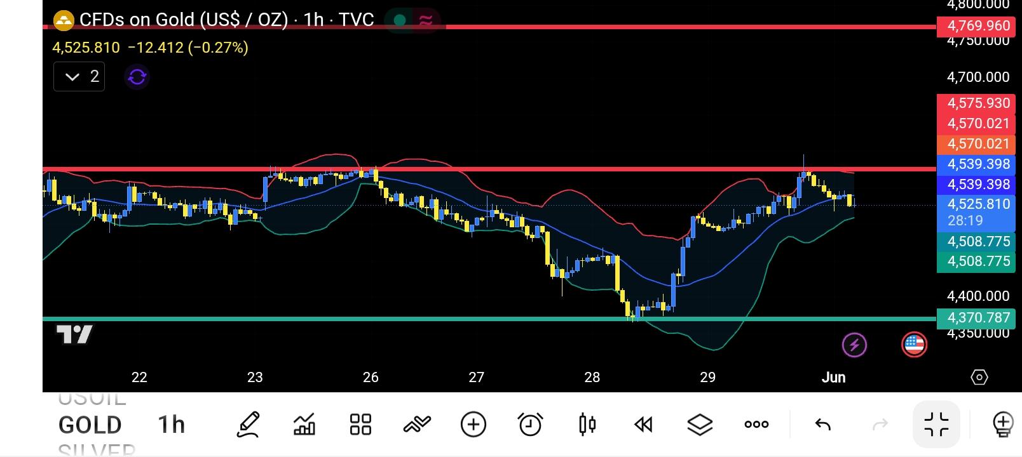Open the object tree layers icon

700,424
